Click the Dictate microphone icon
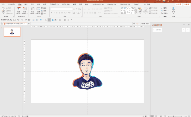 [x=173, y=9]
